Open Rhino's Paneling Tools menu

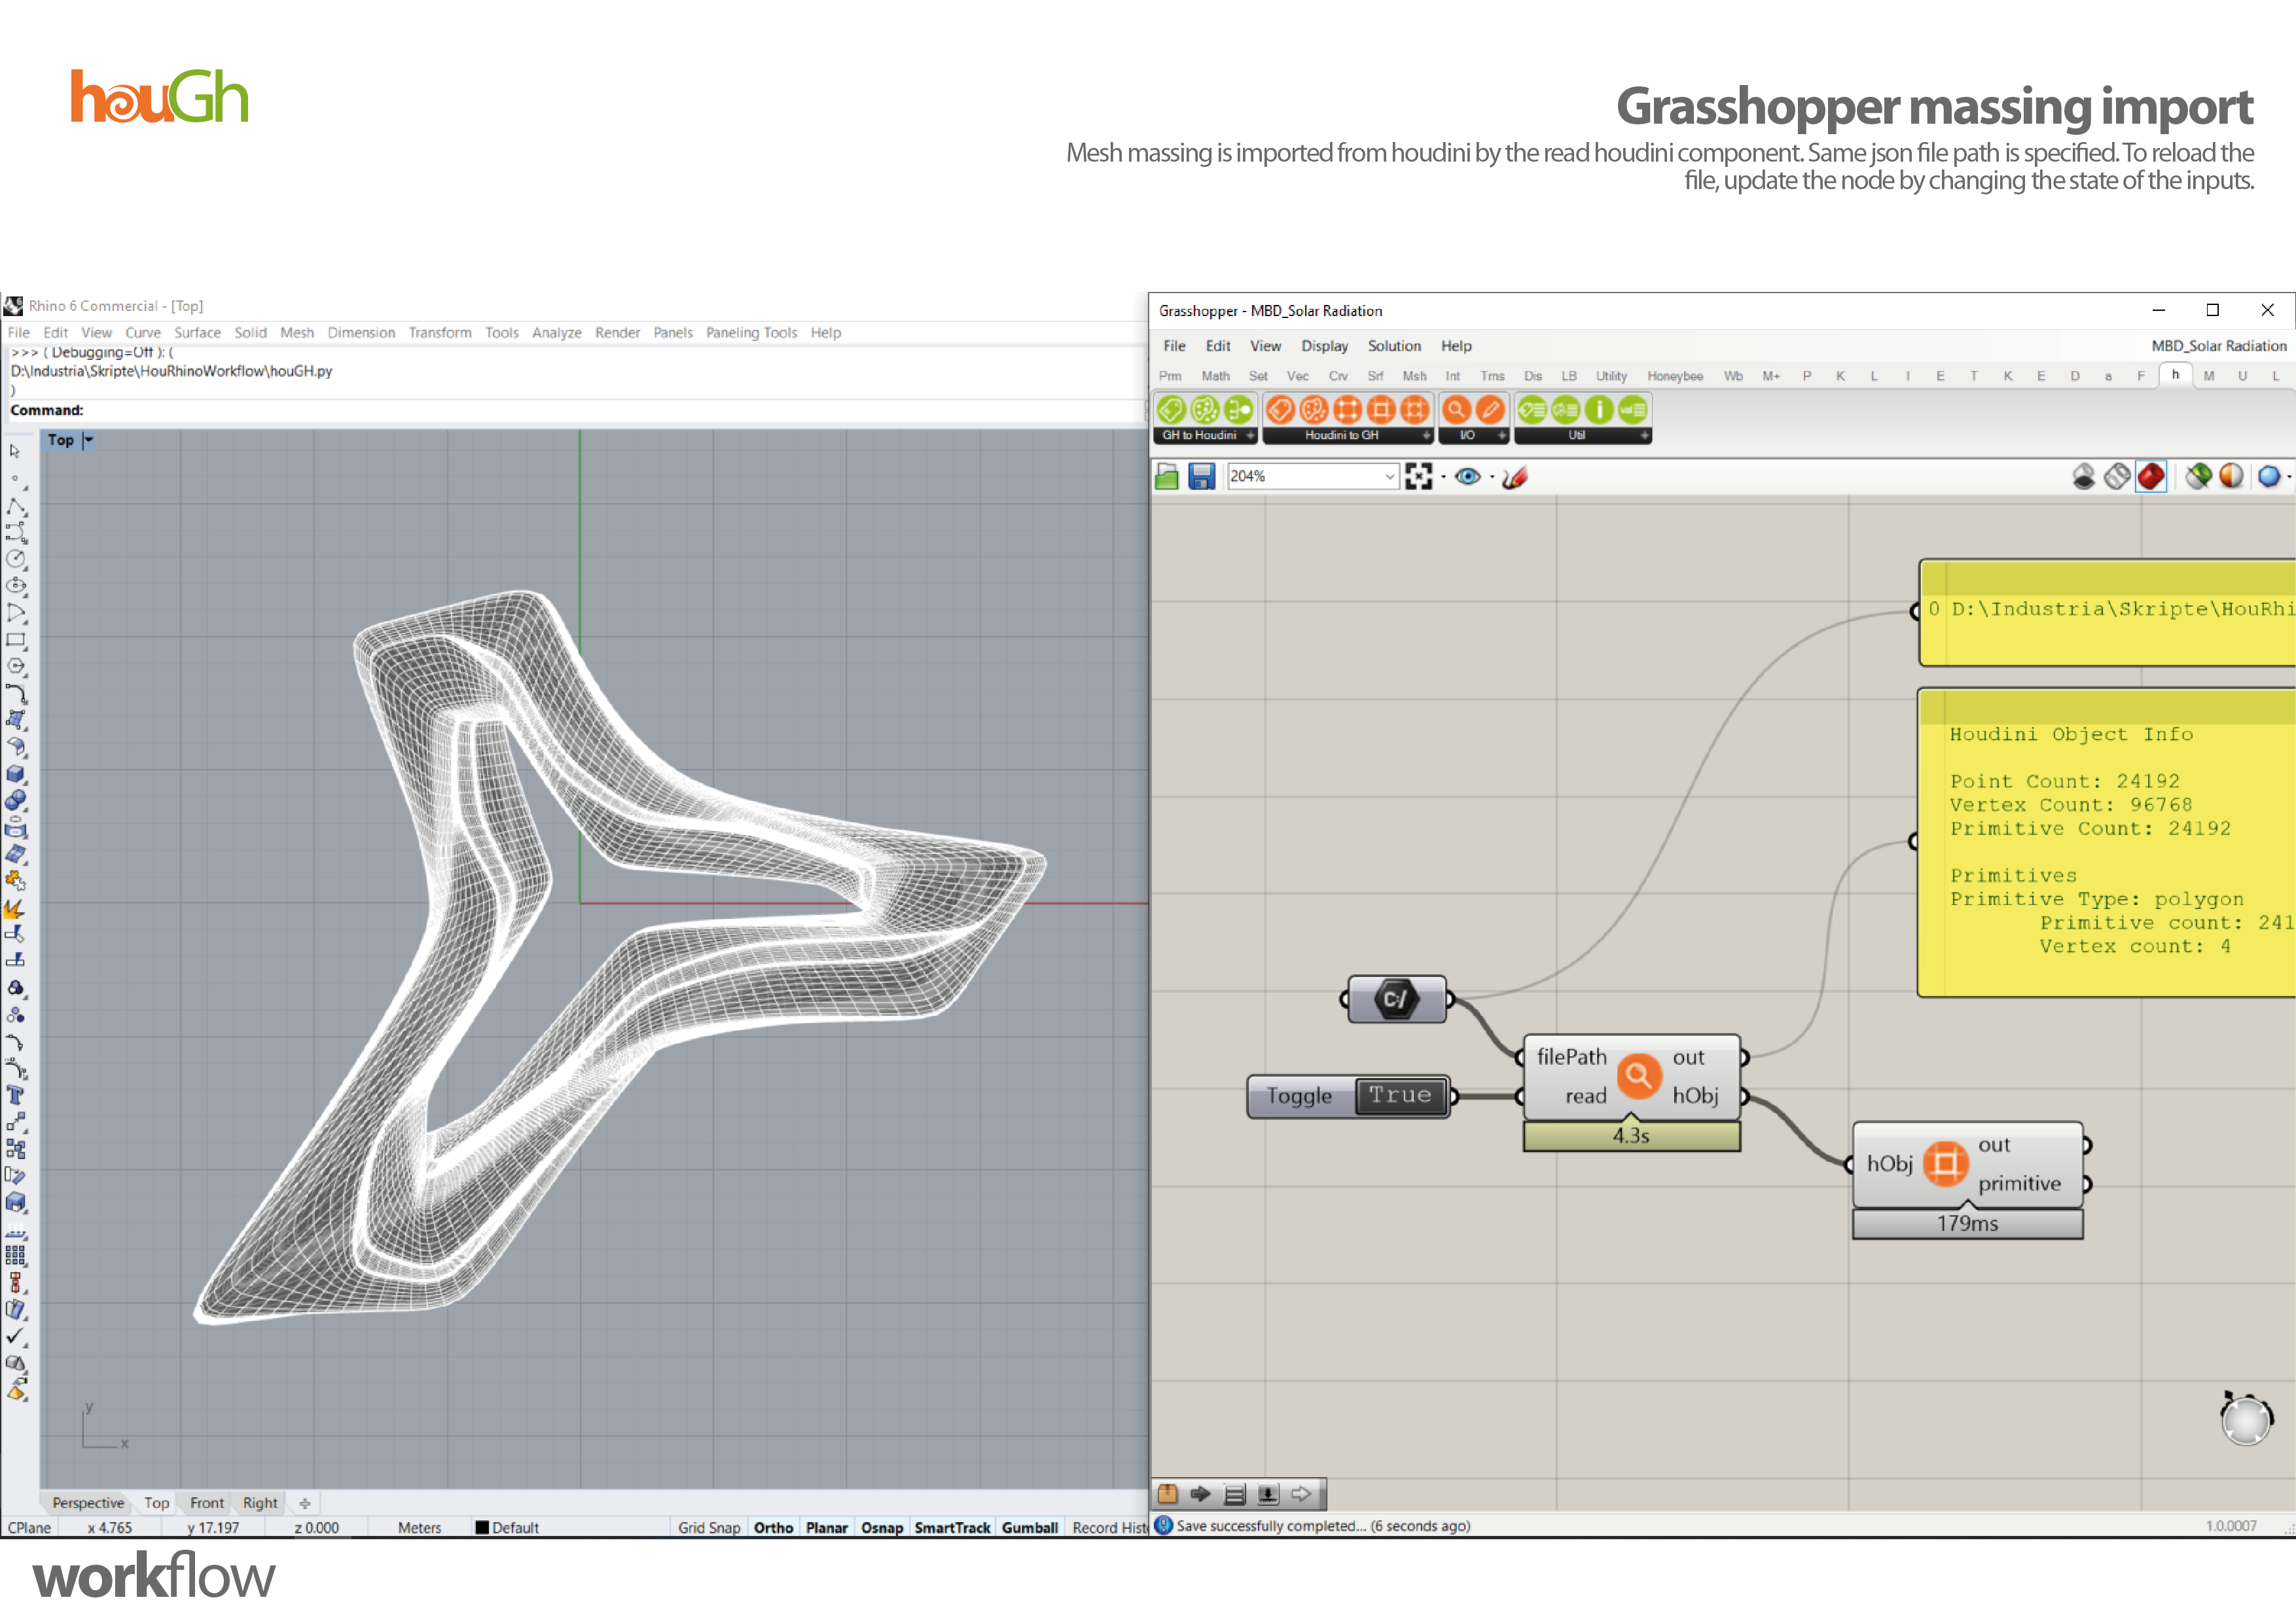tap(751, 333)
